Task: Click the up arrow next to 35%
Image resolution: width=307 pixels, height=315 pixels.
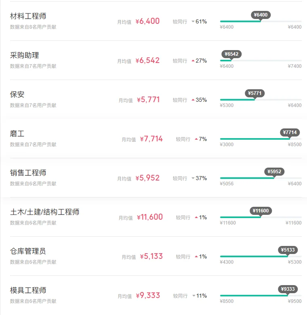Action: 193,100
